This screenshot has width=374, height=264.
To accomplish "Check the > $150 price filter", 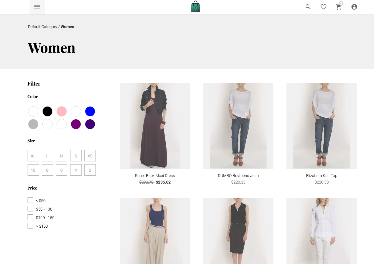I will click(30, 226).
